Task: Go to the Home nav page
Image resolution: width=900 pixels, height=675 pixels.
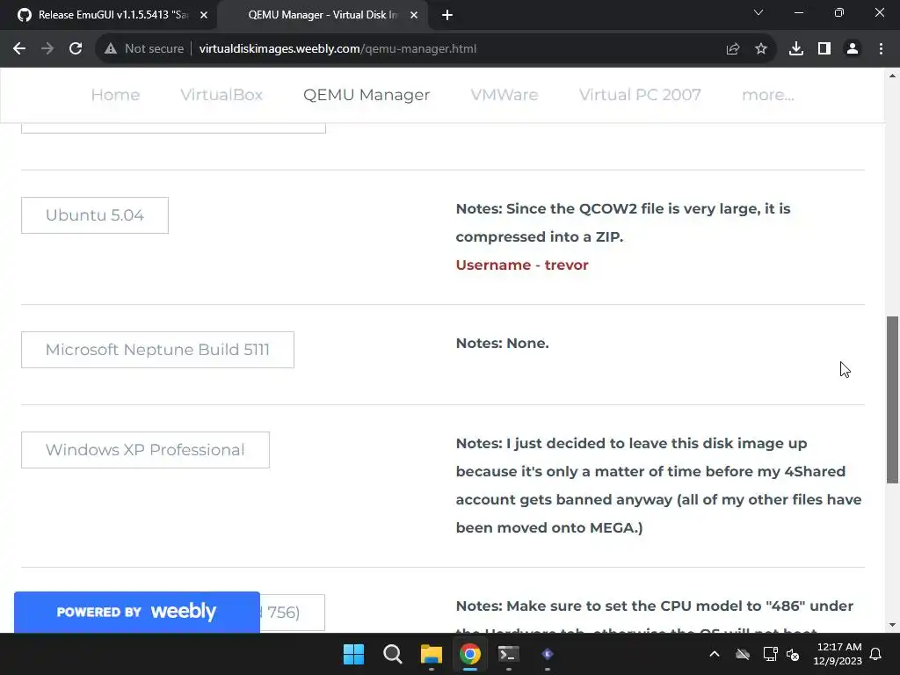Action: [115, 95]
